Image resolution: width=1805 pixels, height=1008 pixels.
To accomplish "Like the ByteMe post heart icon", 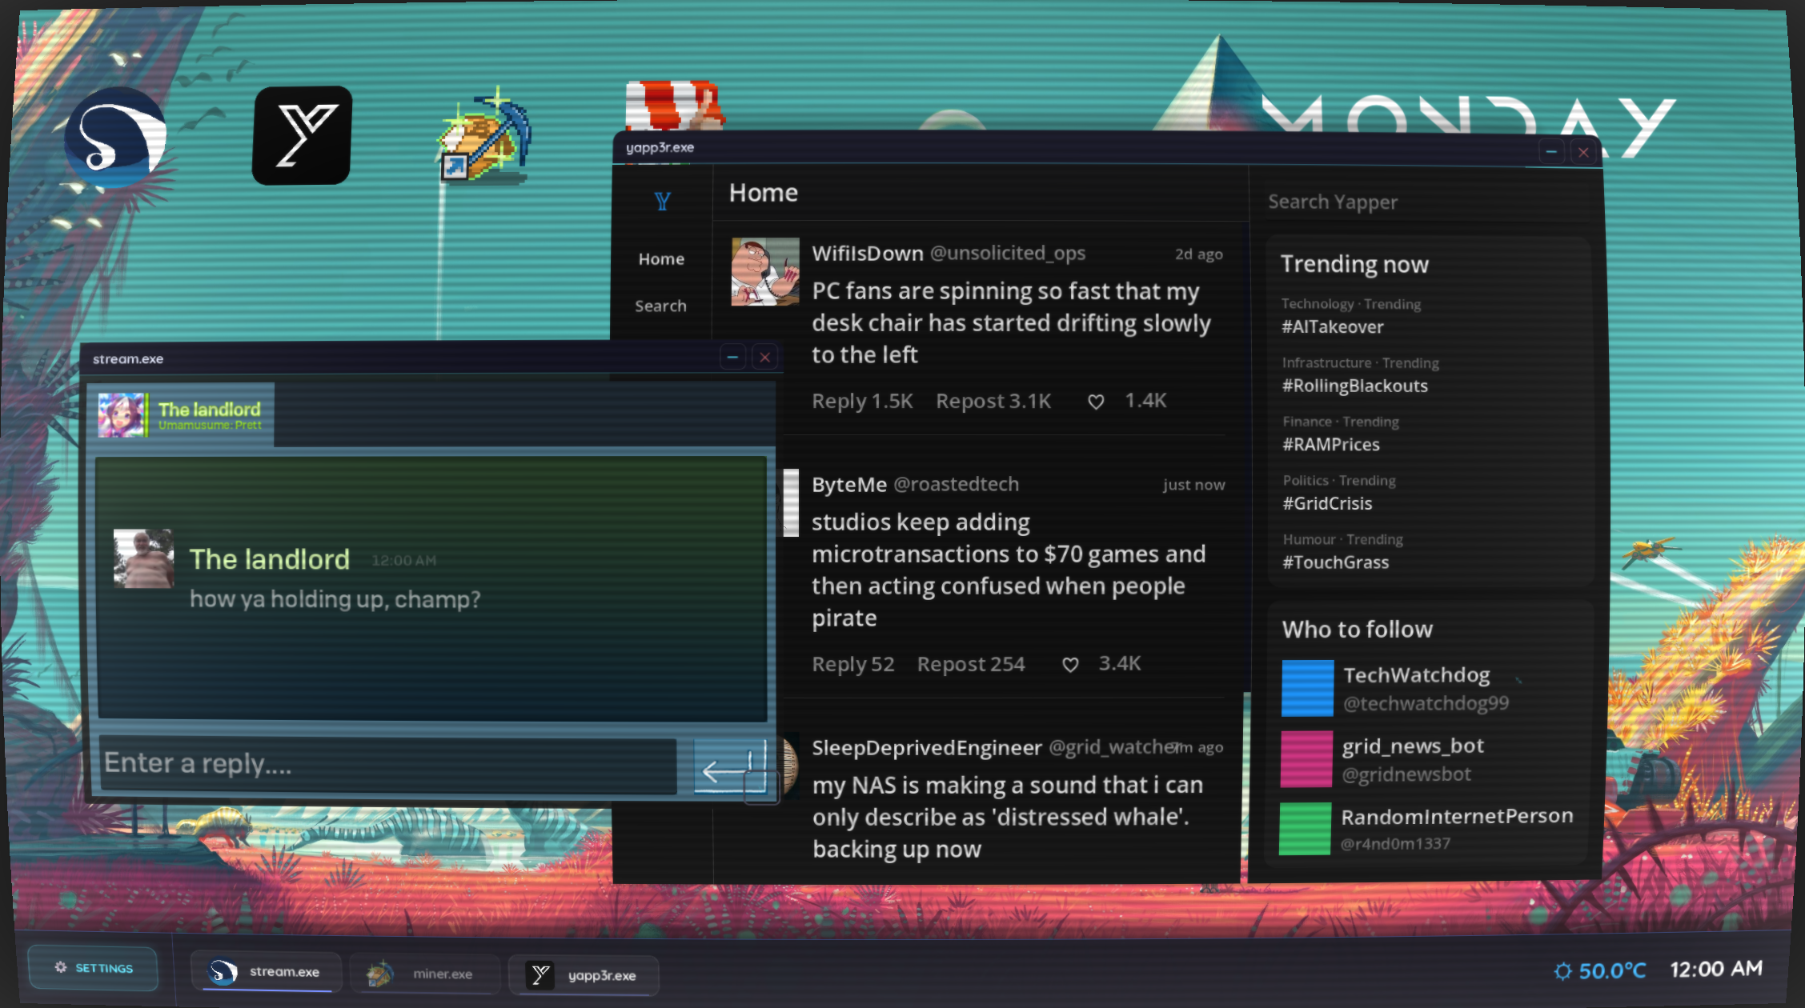I will coord(1070,665).
